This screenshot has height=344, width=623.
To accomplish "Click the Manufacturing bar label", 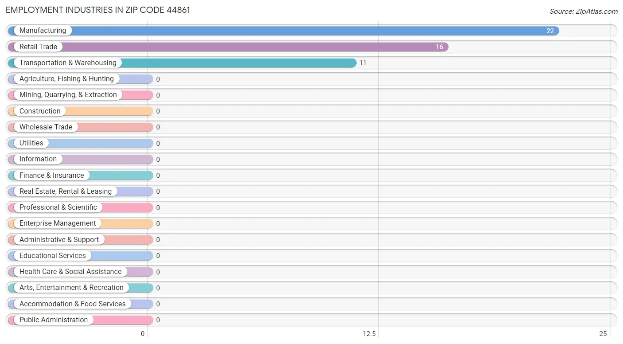I will [43, 31].
